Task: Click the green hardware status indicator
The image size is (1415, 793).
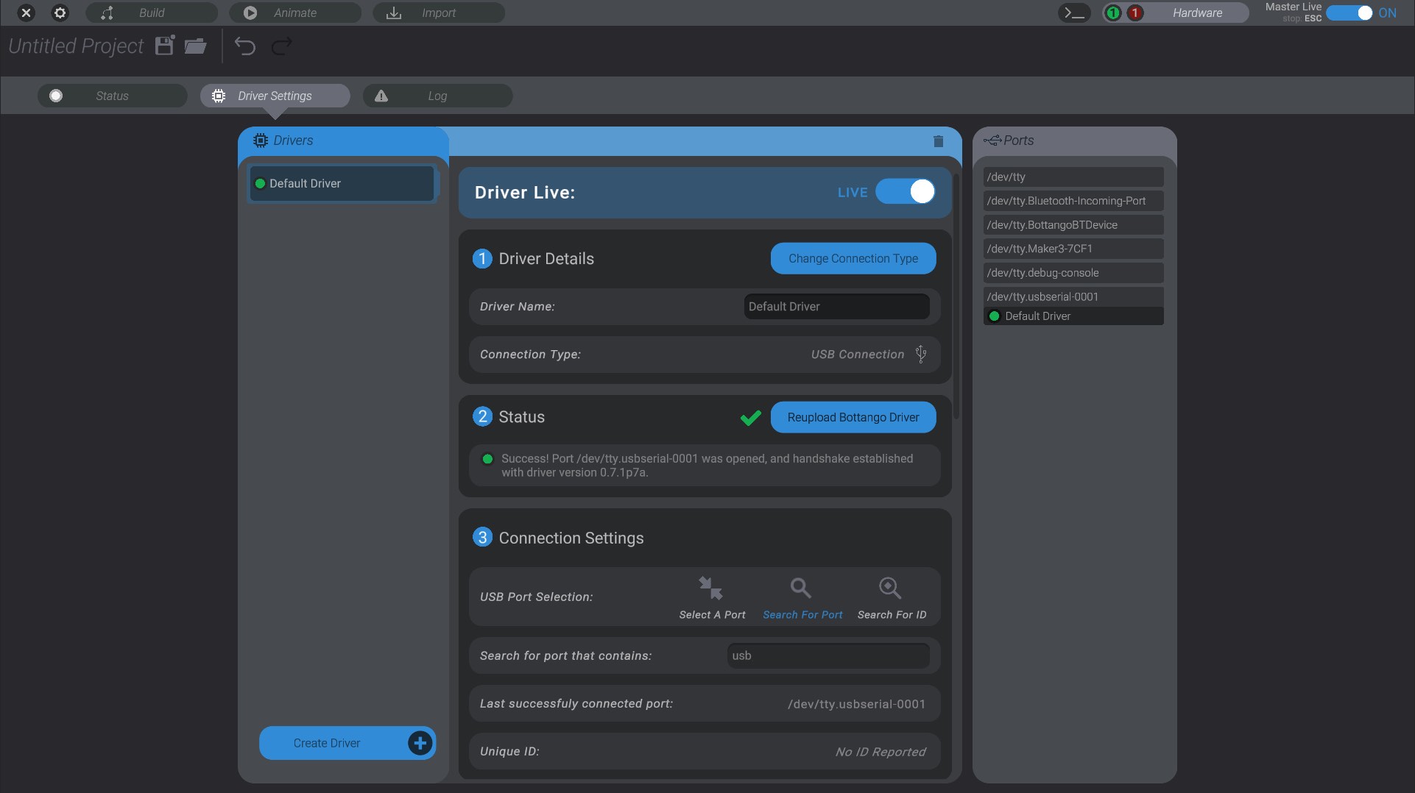Action: 1113,13
